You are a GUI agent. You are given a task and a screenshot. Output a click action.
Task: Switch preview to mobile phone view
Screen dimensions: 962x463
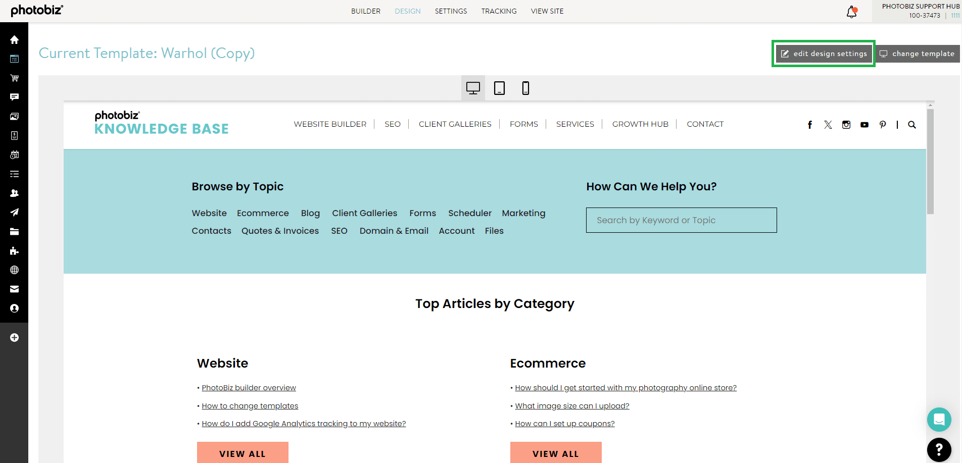[525, 88]
